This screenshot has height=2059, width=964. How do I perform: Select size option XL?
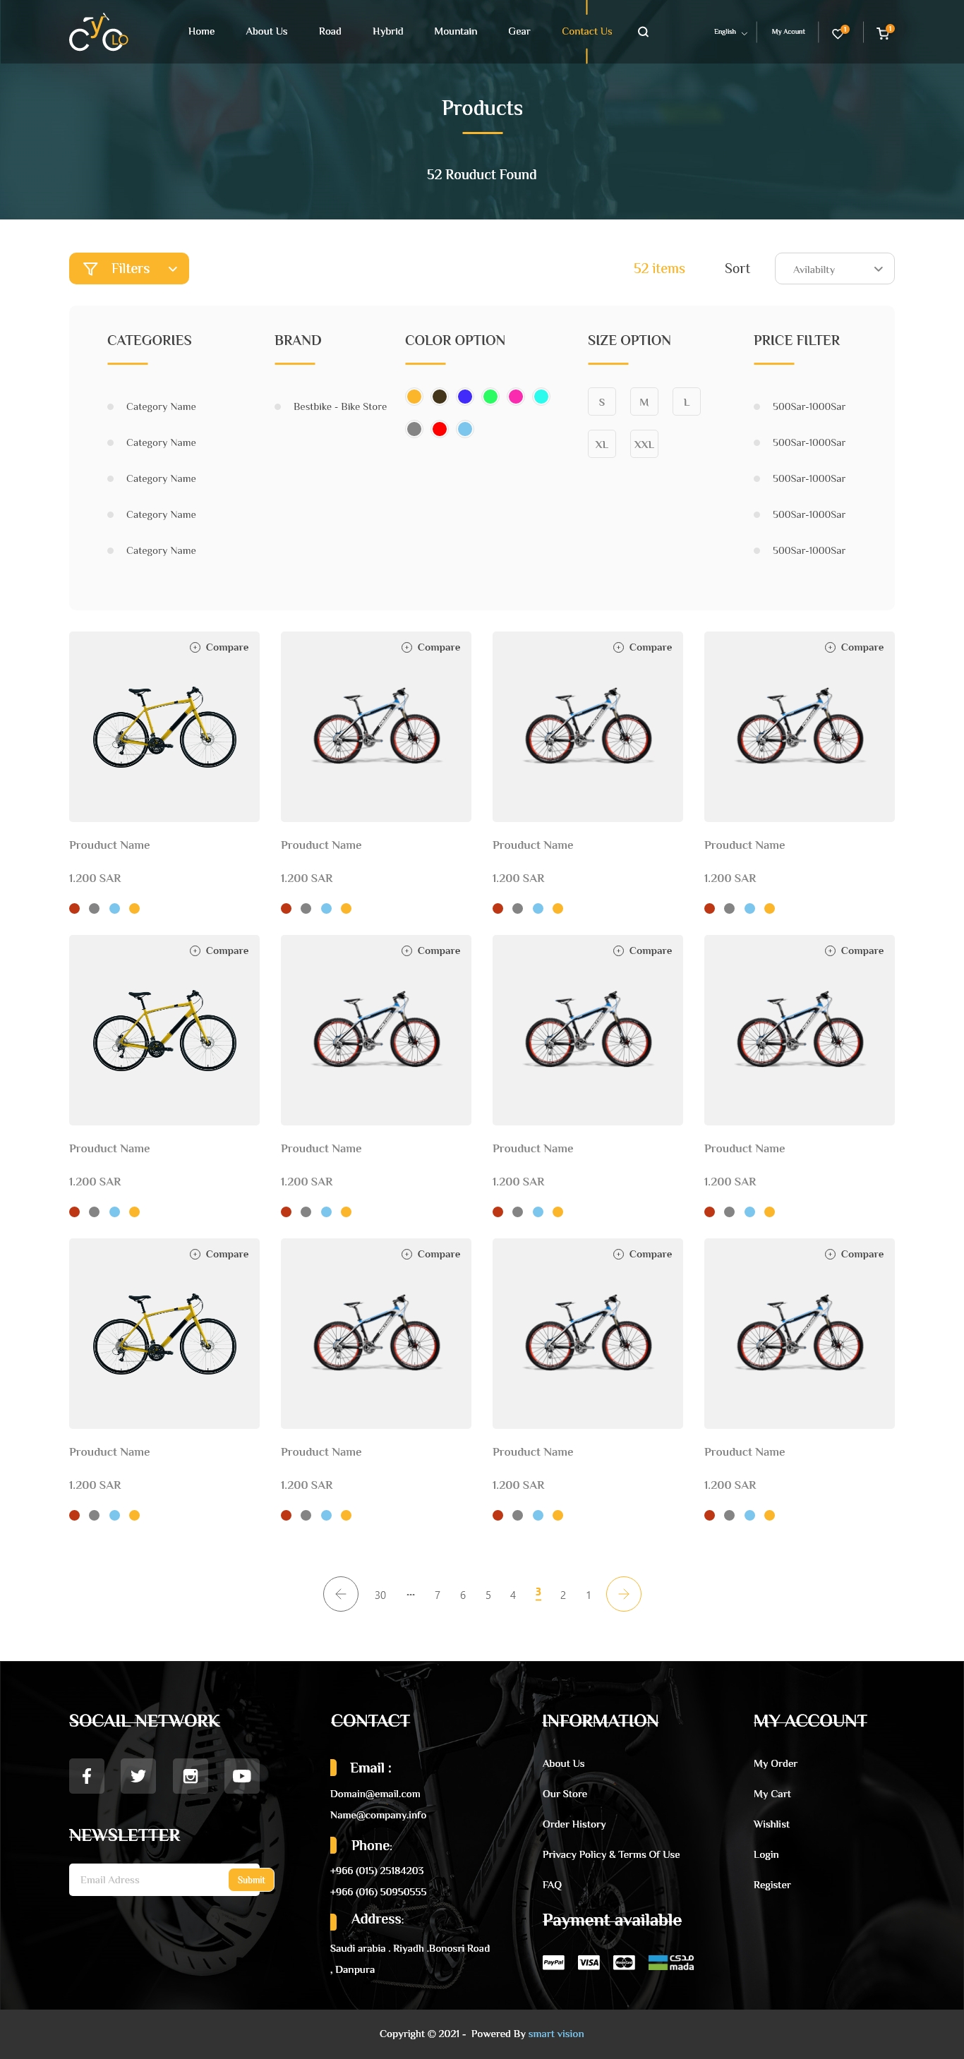click(601, 445)
